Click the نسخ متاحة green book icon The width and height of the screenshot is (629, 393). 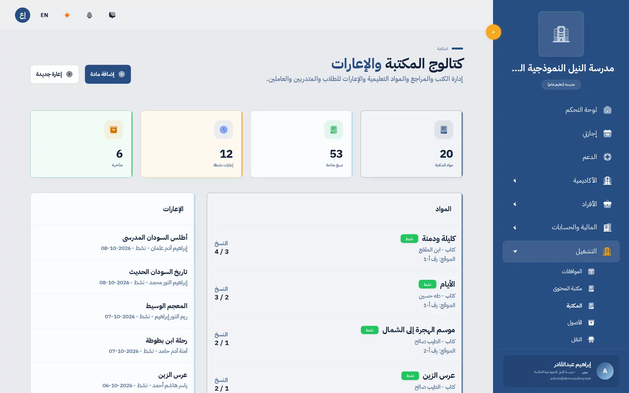[x=334, y=129]
